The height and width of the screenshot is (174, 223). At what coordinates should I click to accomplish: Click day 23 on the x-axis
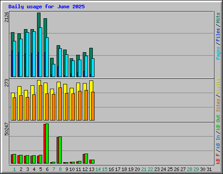(157, 169)
